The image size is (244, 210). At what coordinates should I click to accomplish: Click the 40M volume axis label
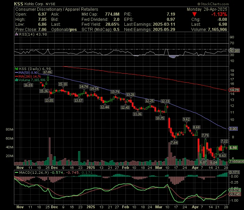coord(10,147)
